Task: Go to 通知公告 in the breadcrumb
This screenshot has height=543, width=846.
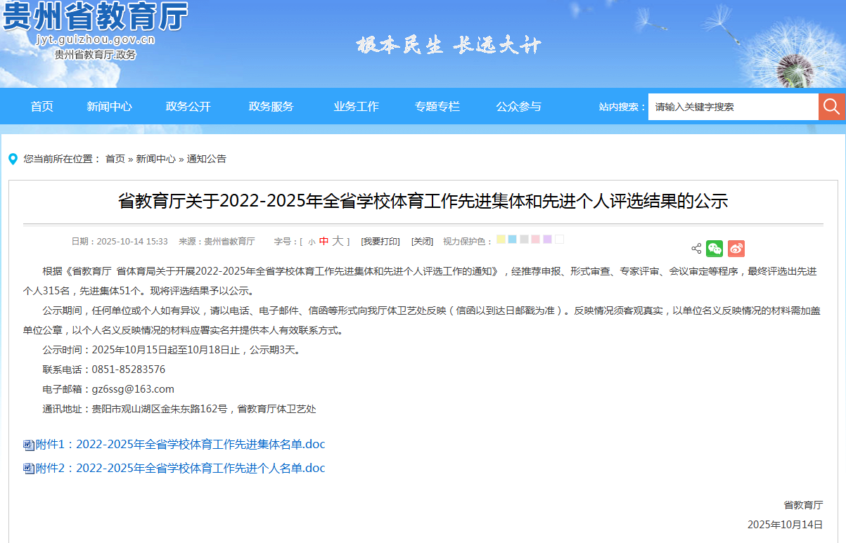Action: pos(207,159)
